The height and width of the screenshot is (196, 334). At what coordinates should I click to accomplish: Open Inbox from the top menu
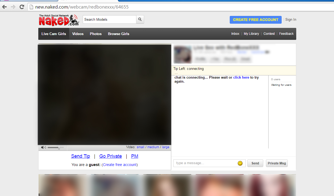[235, 34]
